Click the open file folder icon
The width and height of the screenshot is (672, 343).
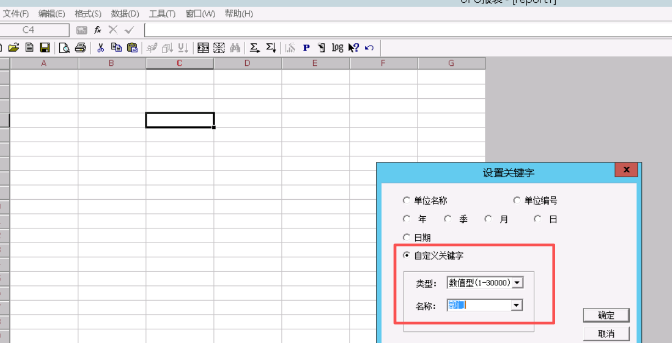tap(14, 48)
